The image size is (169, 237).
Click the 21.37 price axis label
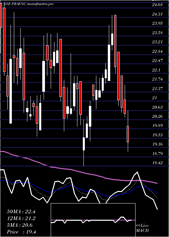(157, 89)
